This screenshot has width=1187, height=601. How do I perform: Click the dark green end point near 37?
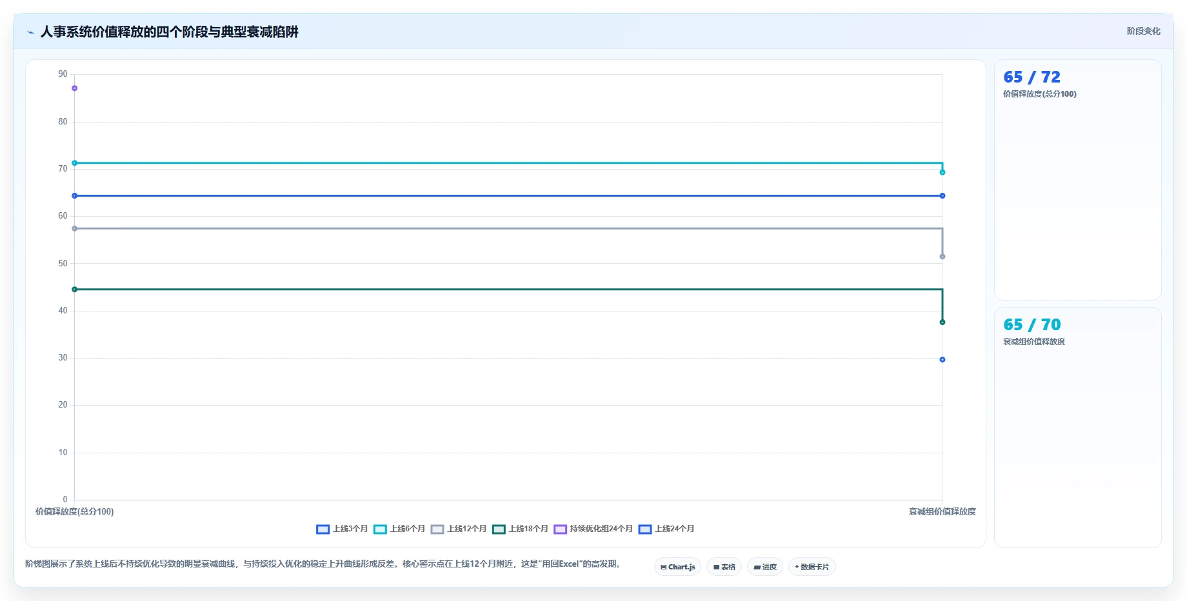943,322
